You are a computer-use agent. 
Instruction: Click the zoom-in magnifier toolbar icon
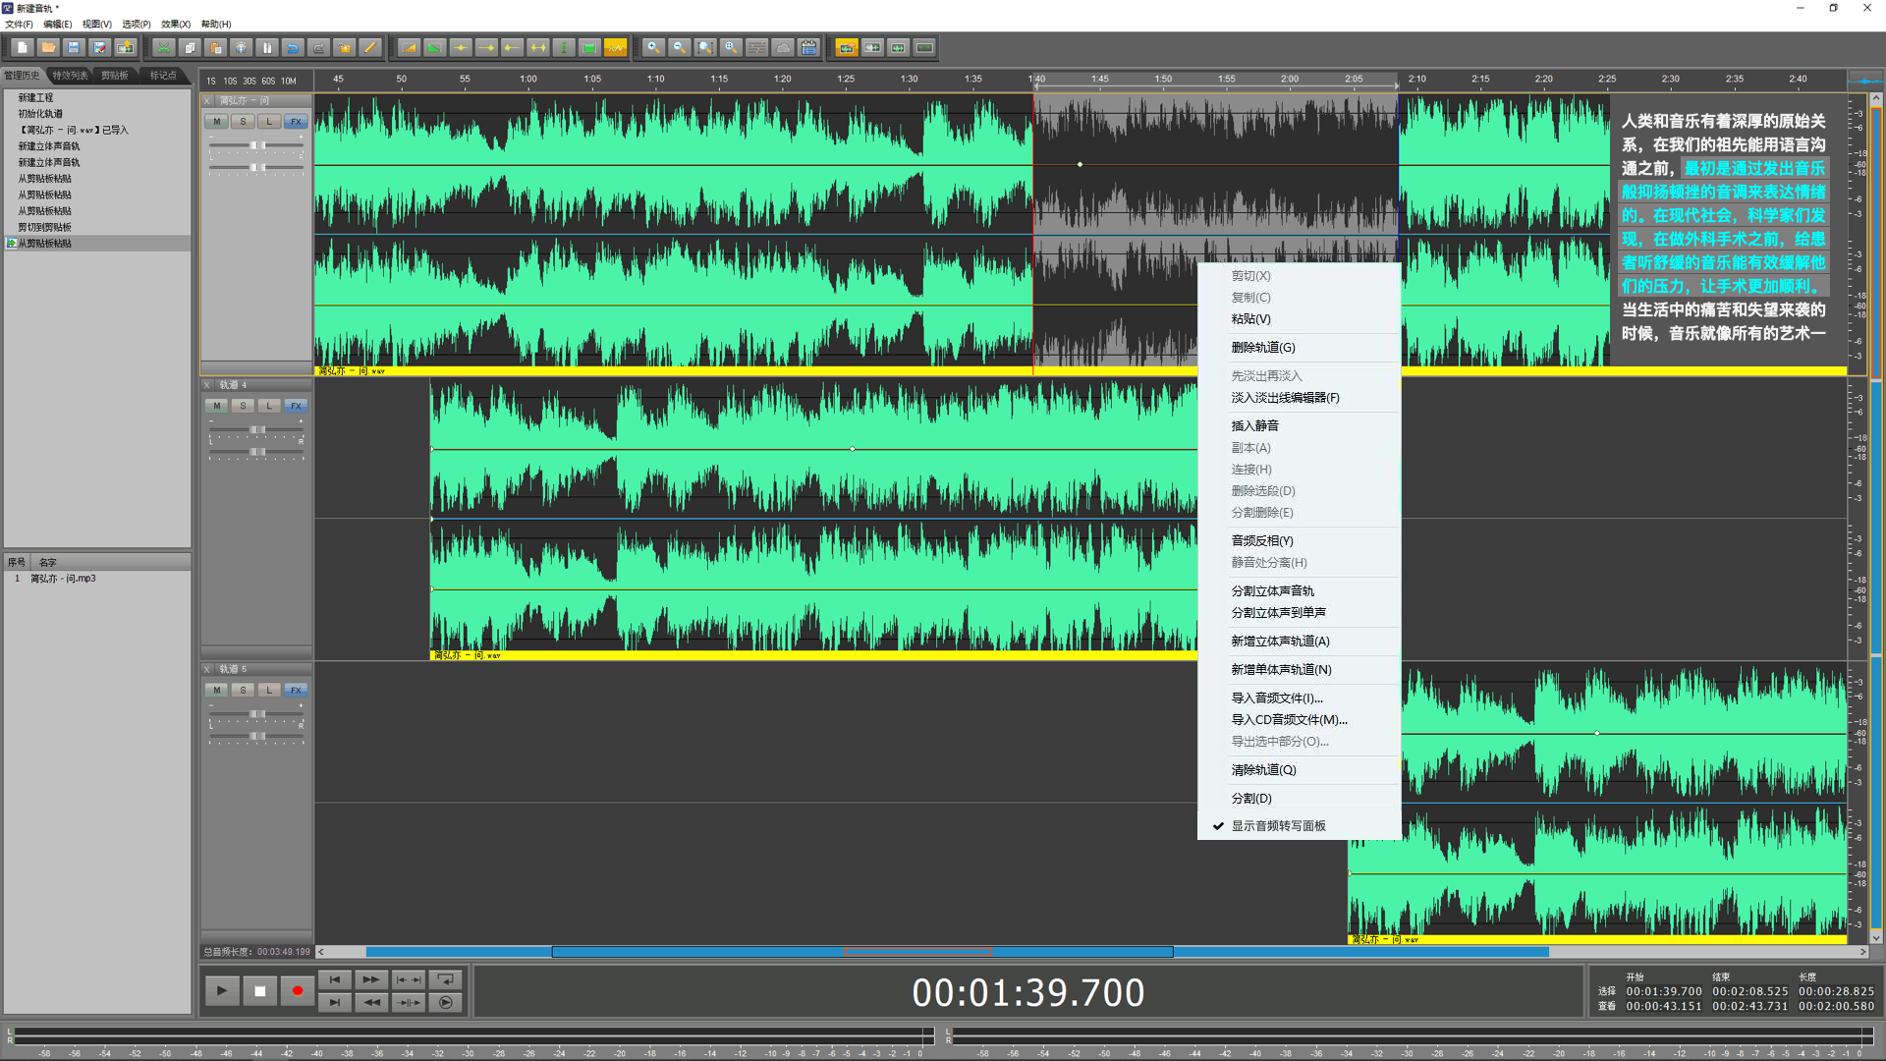tap(652, 47)
